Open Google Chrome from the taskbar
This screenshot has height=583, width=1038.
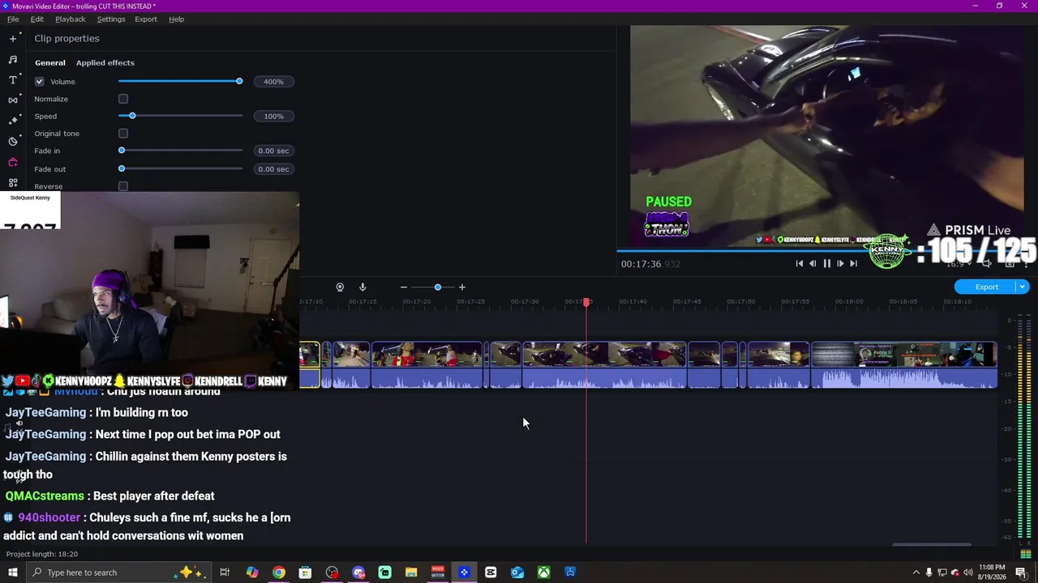coord(279,572)
